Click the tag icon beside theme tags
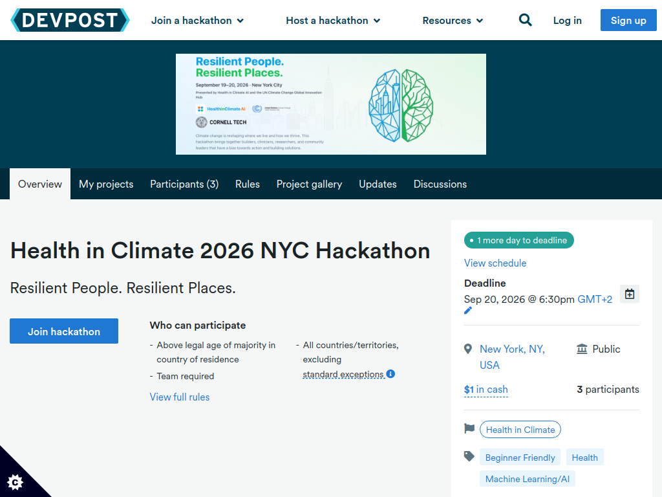 [469, 456]
